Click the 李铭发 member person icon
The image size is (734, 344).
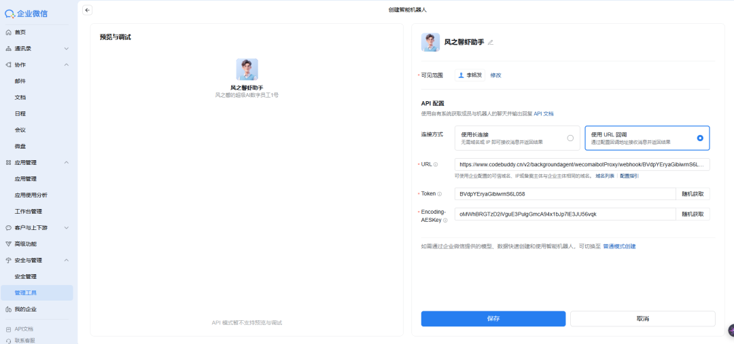(461, 75)
